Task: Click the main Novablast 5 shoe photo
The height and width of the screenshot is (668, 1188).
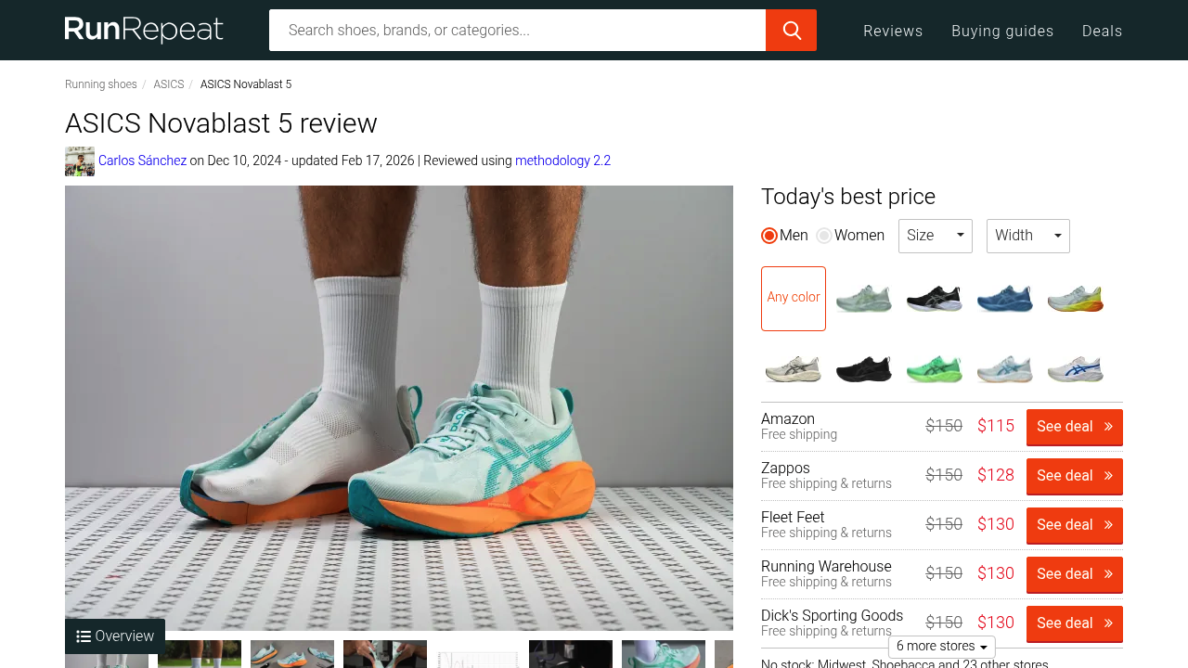Action: [399, 408]
